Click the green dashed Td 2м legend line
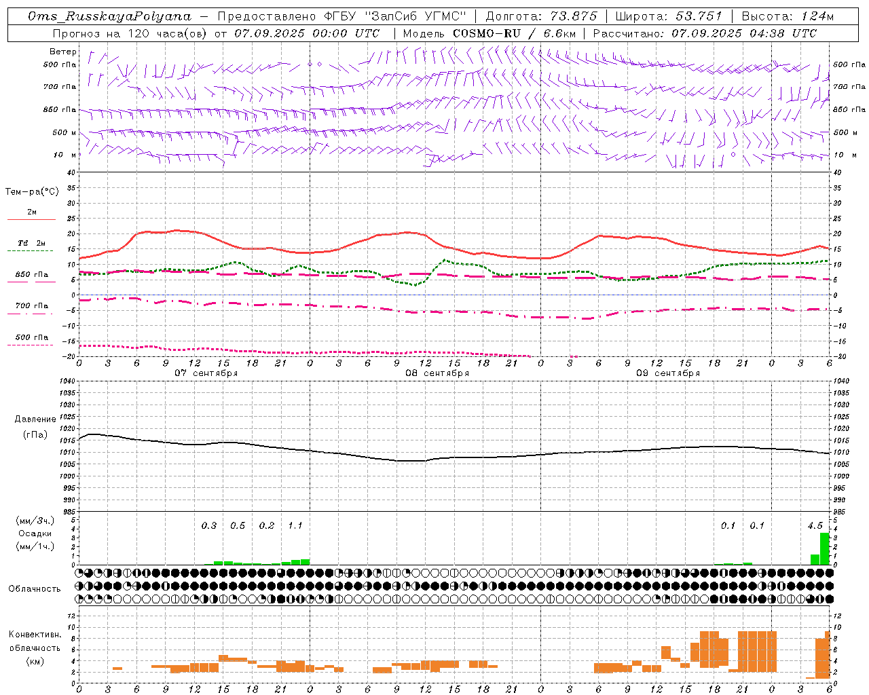869x695 pixels. pyautogui.click(x=31, y=251)
